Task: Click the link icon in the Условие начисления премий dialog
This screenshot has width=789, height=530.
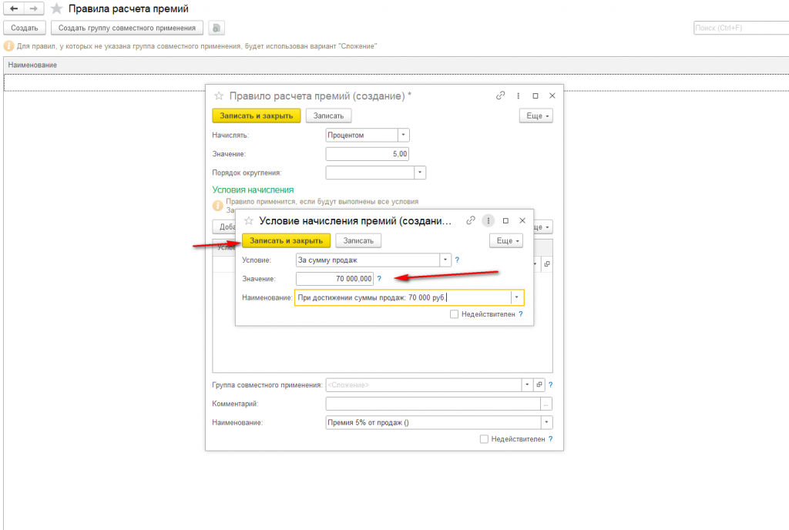Action: coord(471,221)
